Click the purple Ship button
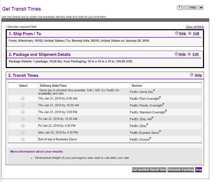Viewport: 216px width, 182px height. point(199,170)
